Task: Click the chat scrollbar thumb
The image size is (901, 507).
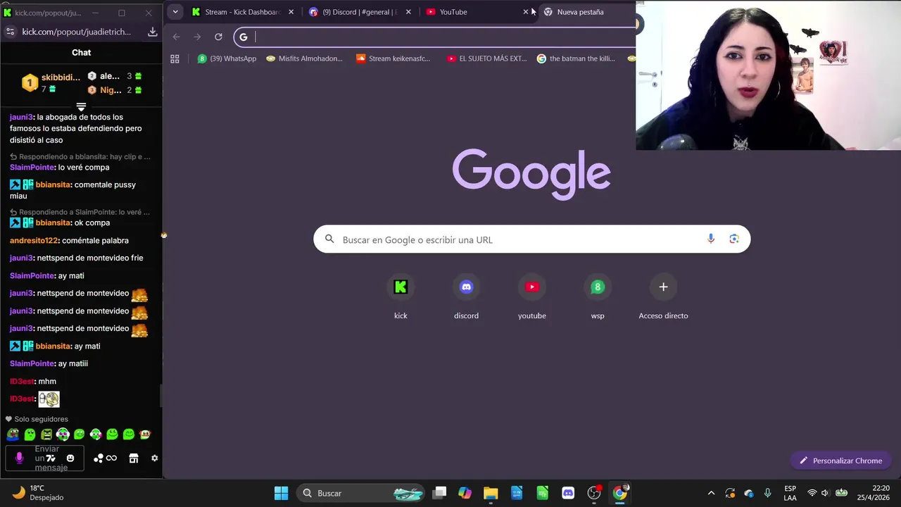Action: (x=160, y=396)
